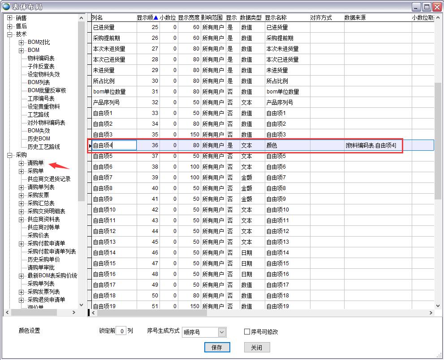Collapse the 技术 tree category
Screen dimensions: 444x360
pyautogui.click(x=9, y=34)
